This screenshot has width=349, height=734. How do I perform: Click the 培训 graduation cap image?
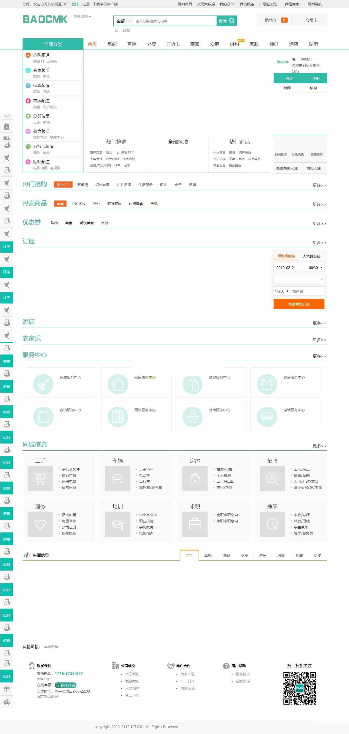pos(117,524)
